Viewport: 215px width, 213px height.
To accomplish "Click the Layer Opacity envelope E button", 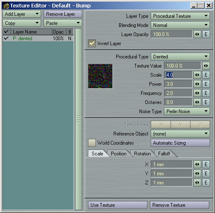I will pyautogui.click(x=206, y=34).
